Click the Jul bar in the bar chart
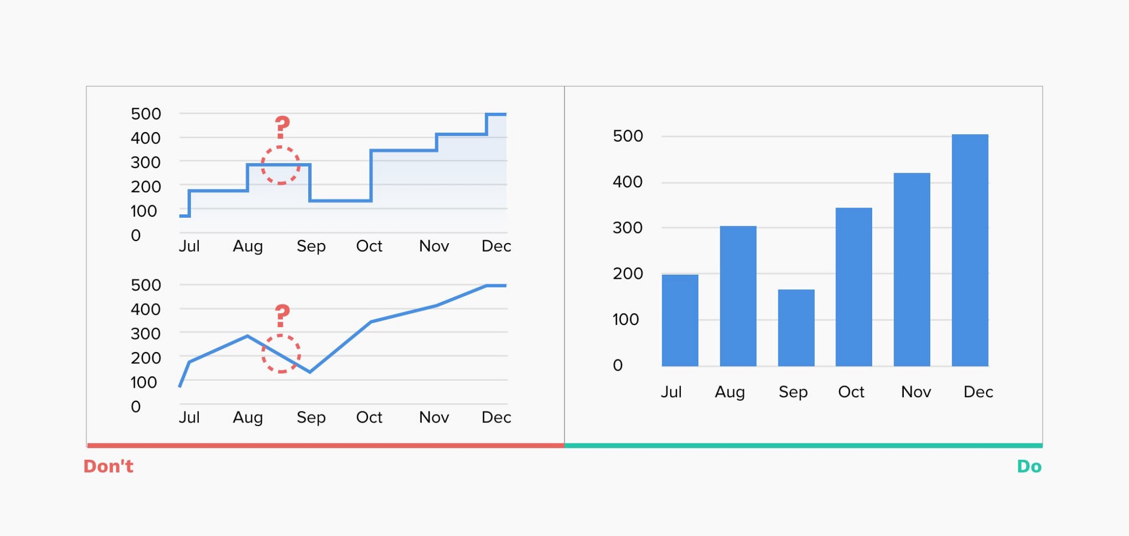This screenshot has height=536, width=1129. pyautogui.click(x=680, y=320)
